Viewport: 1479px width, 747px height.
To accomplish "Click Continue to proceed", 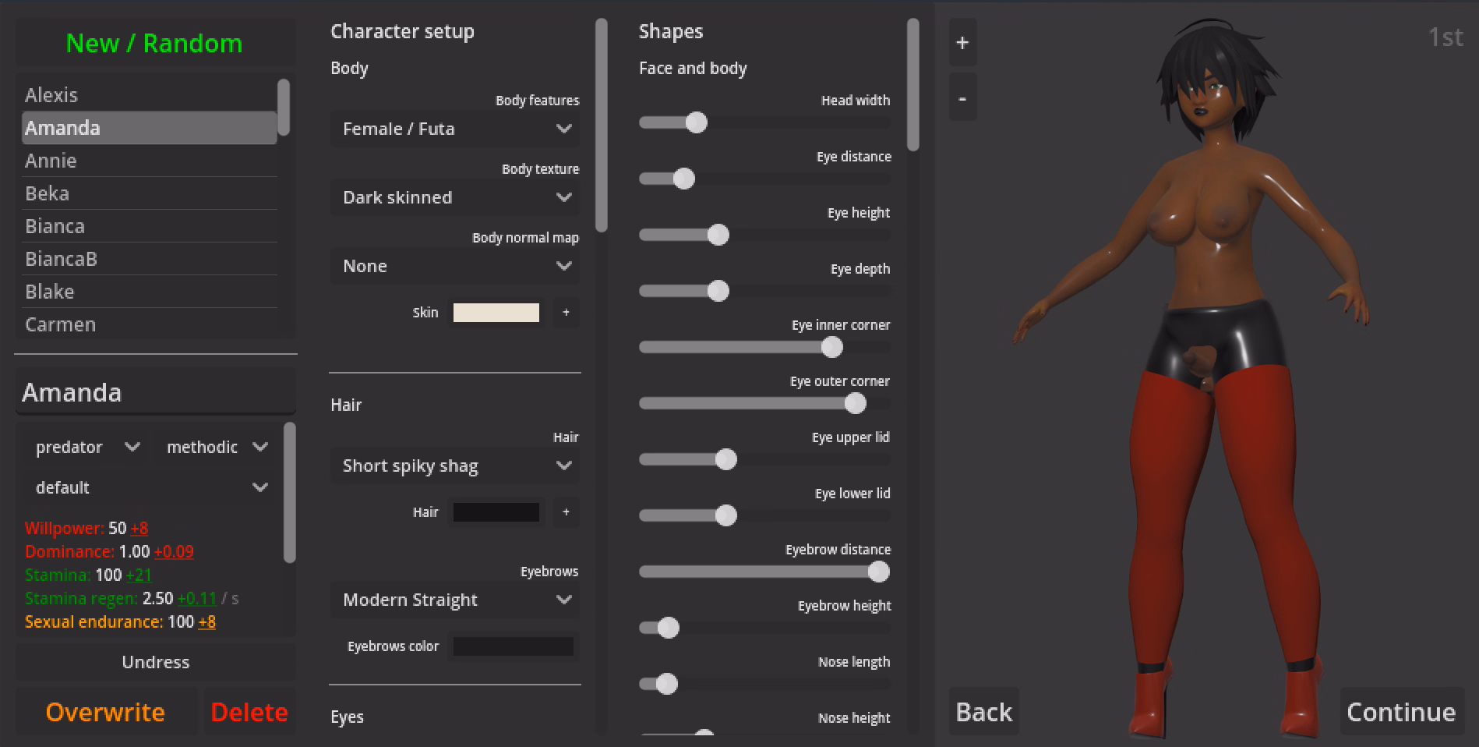I will click(x=1400, y=712).
